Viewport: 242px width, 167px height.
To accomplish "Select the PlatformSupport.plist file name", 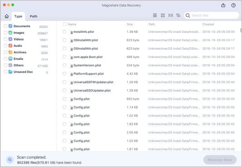I will click(89, 74).
